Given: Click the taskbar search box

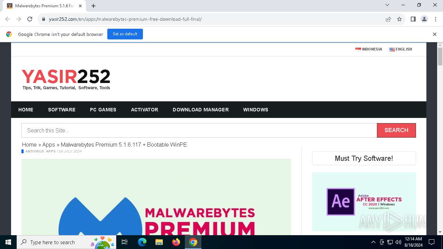Looking at the screenshot, I should click(67, 242).
